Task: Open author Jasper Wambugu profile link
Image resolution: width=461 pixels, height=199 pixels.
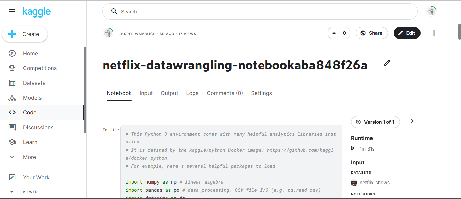Action: [x=138, y=34]
